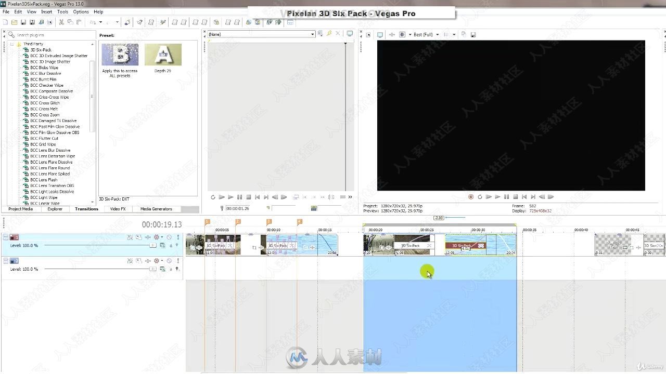Solo video track 1
Screen dimensions: 666x374
click(x=178, y=237)
